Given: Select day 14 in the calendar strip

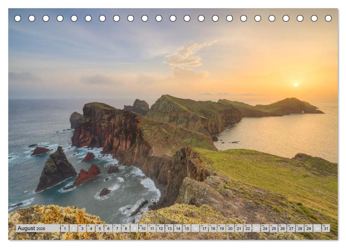Looking at the screenshot, I should point(178,228).
